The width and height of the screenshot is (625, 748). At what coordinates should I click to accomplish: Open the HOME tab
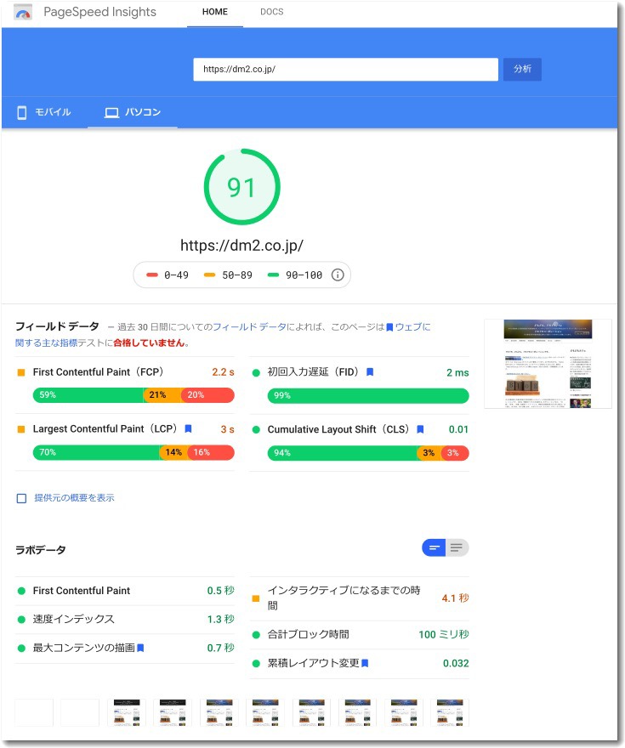(214, 13)
